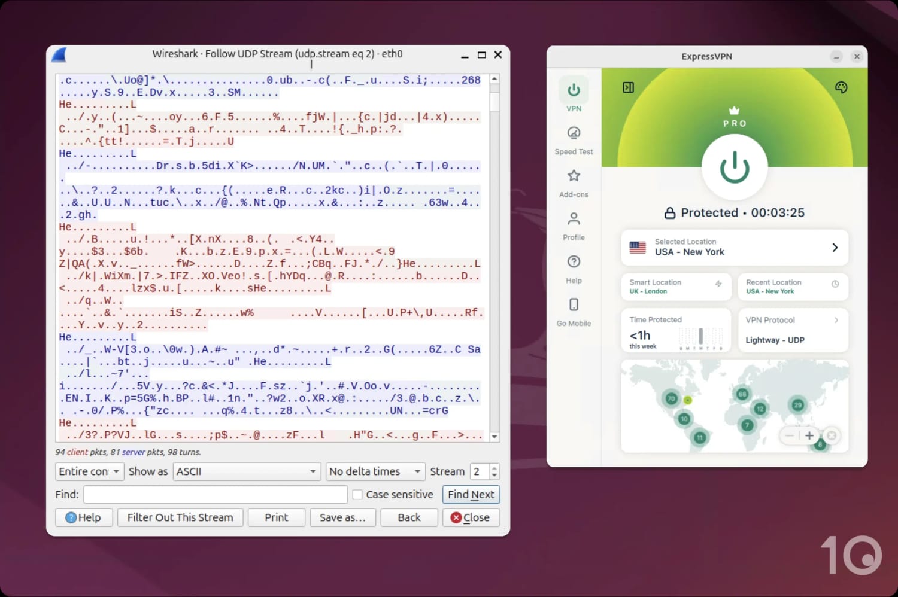Toggle the Case sensitive checkbox
898x597 pixels.
(357, 495)
